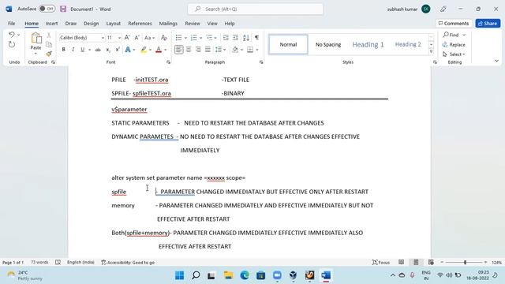
Task: Switch to Web Layout view
Action: [x=431, y=262]
